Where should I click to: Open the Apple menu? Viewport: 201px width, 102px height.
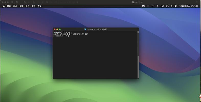4,6
